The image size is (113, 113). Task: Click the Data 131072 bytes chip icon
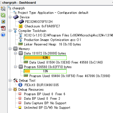[x=21, y=53]
